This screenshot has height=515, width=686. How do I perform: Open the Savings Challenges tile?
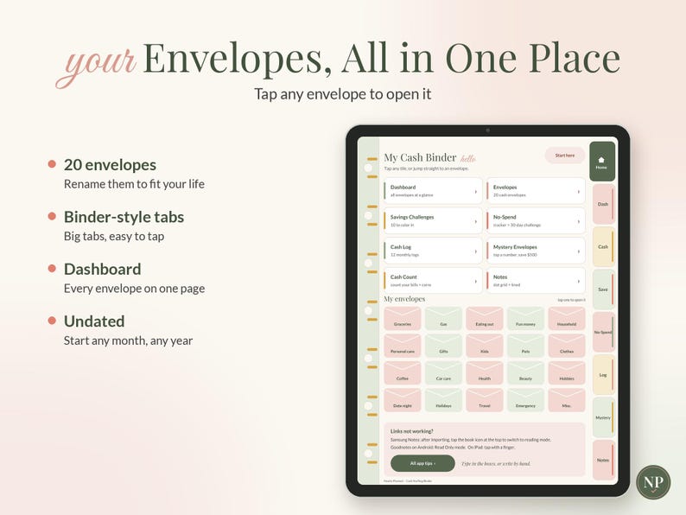[x=433, y=220]
